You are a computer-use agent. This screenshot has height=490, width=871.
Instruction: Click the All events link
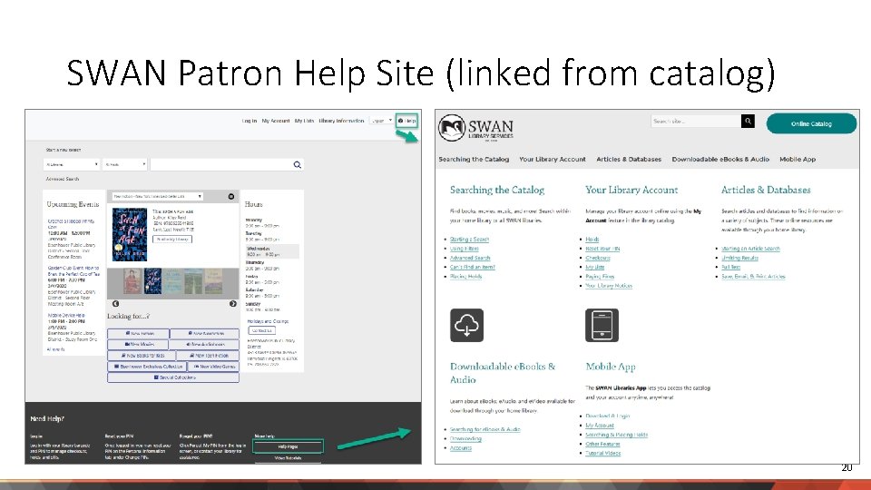tap(55, 349)
